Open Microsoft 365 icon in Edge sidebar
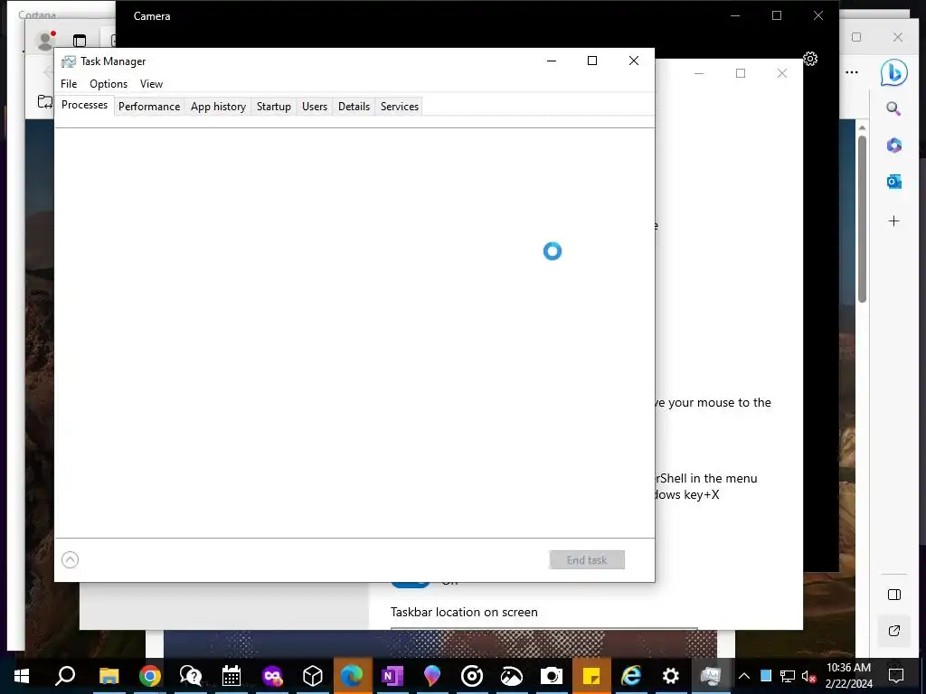Image resolution: width=926 pixels, height=694 pixels. click(x=894, y=145)
